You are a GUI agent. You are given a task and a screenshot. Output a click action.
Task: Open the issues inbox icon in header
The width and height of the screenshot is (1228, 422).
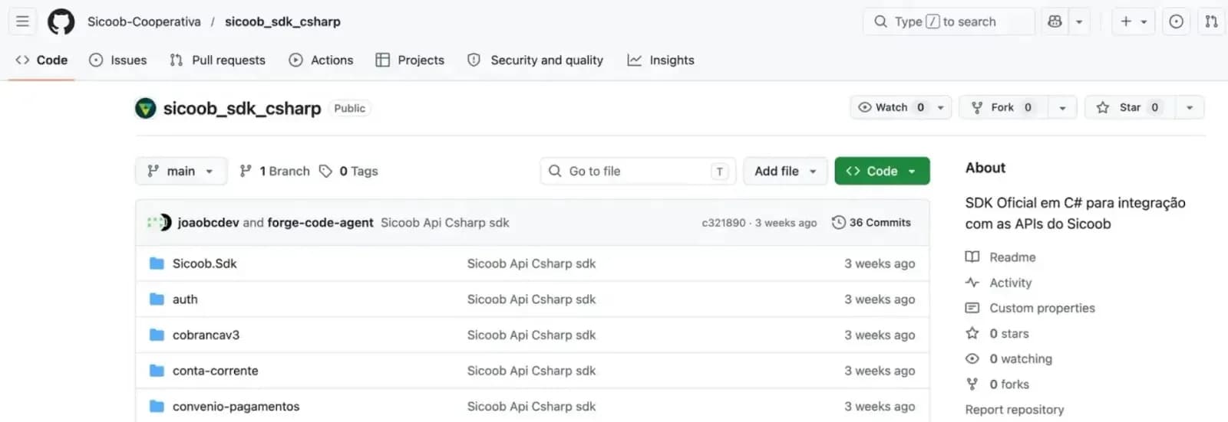(x=1176, y=21)
